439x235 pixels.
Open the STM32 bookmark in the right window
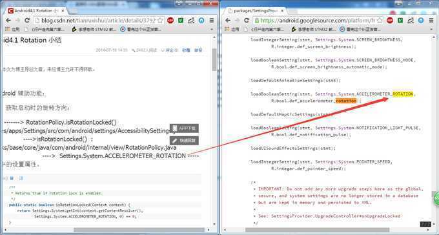tap(314, 29)
